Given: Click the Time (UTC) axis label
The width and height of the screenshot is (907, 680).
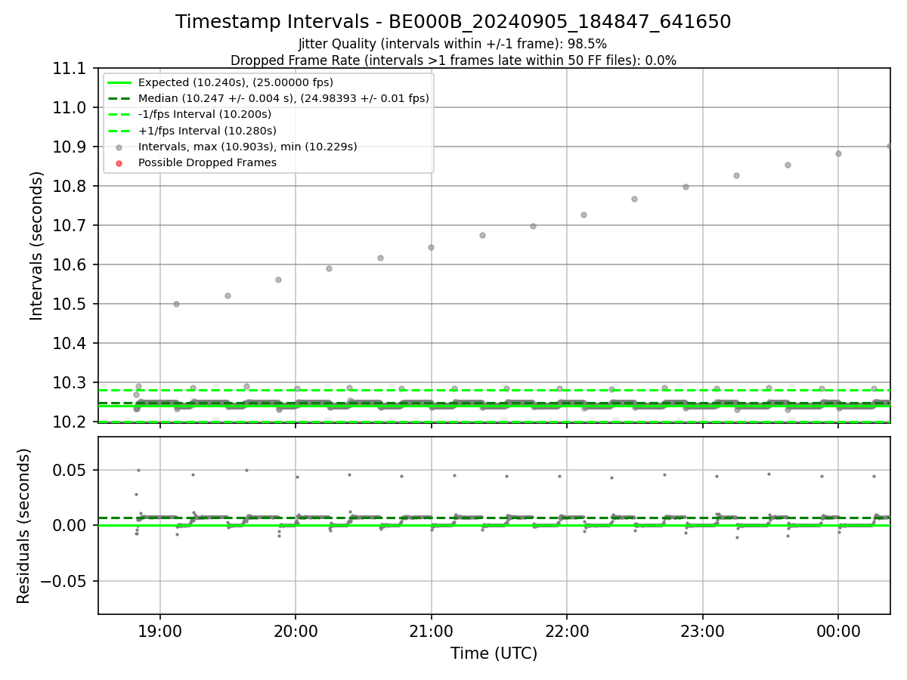Looking at the screenshot, I should click(494, 654).
